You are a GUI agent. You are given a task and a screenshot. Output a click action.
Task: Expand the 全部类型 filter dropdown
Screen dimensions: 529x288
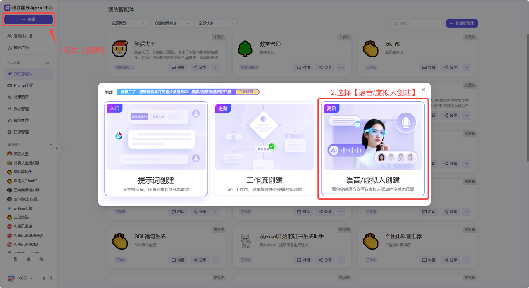129,24
